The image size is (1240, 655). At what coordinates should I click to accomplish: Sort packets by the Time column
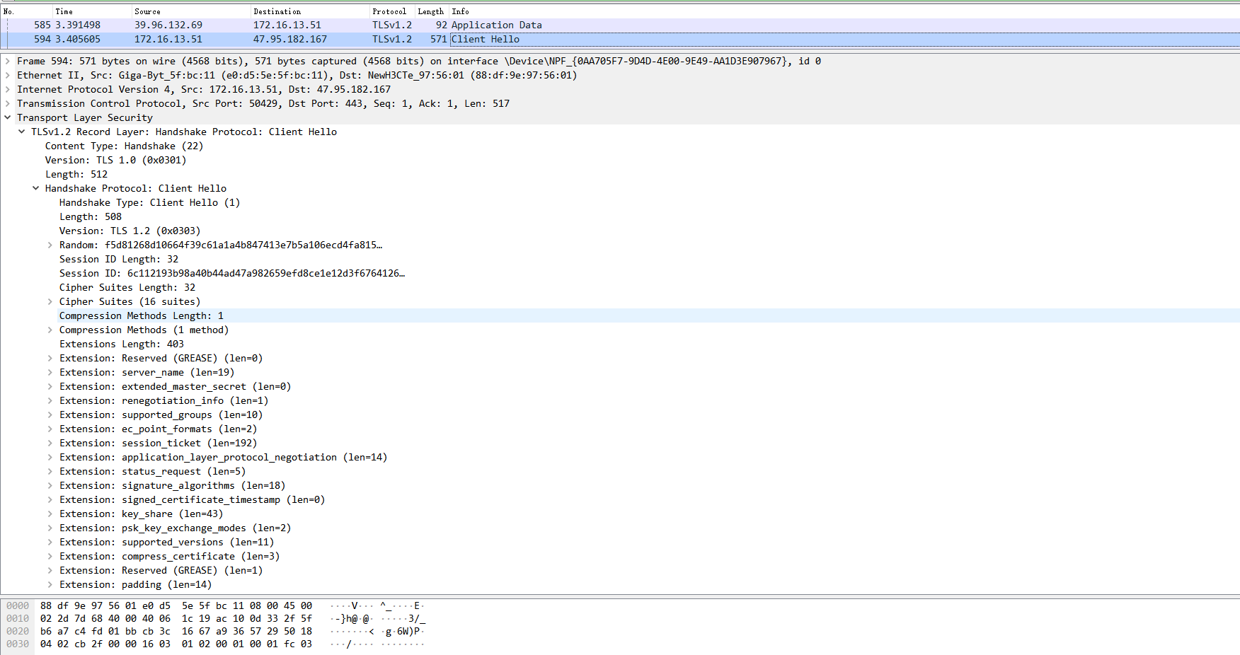(x=92, y=11)
